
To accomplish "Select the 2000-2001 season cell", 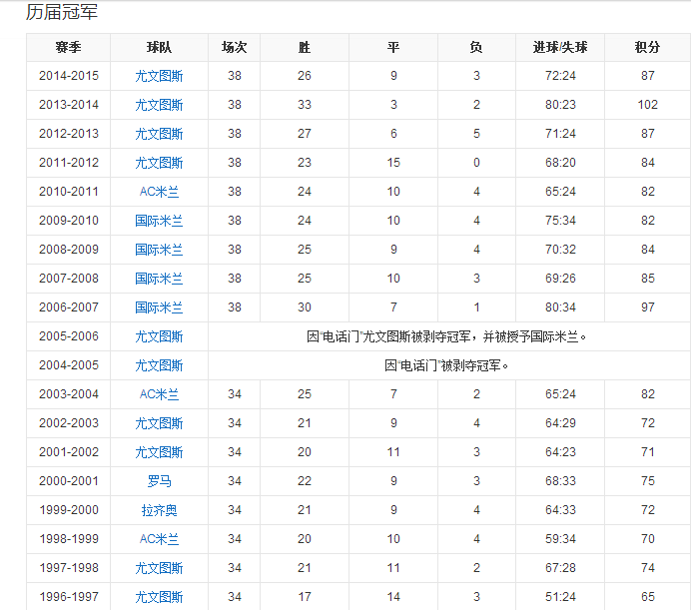I will pos(68,481).
